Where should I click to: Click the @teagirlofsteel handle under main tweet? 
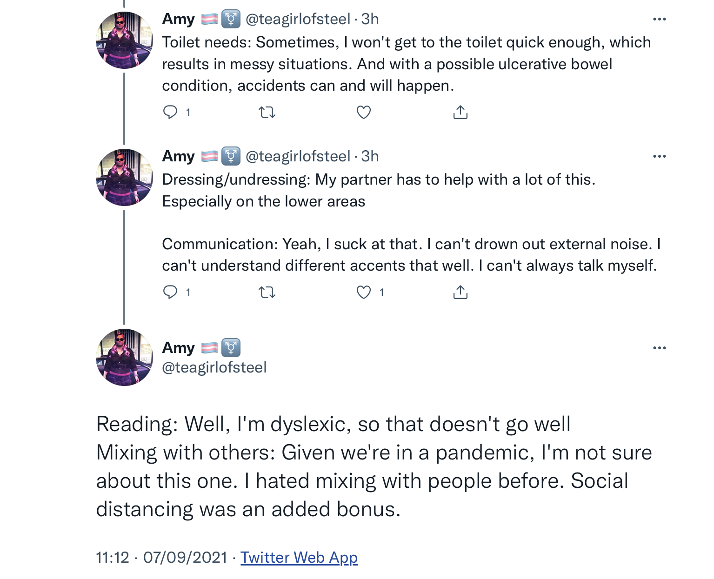tap(214, 367)
